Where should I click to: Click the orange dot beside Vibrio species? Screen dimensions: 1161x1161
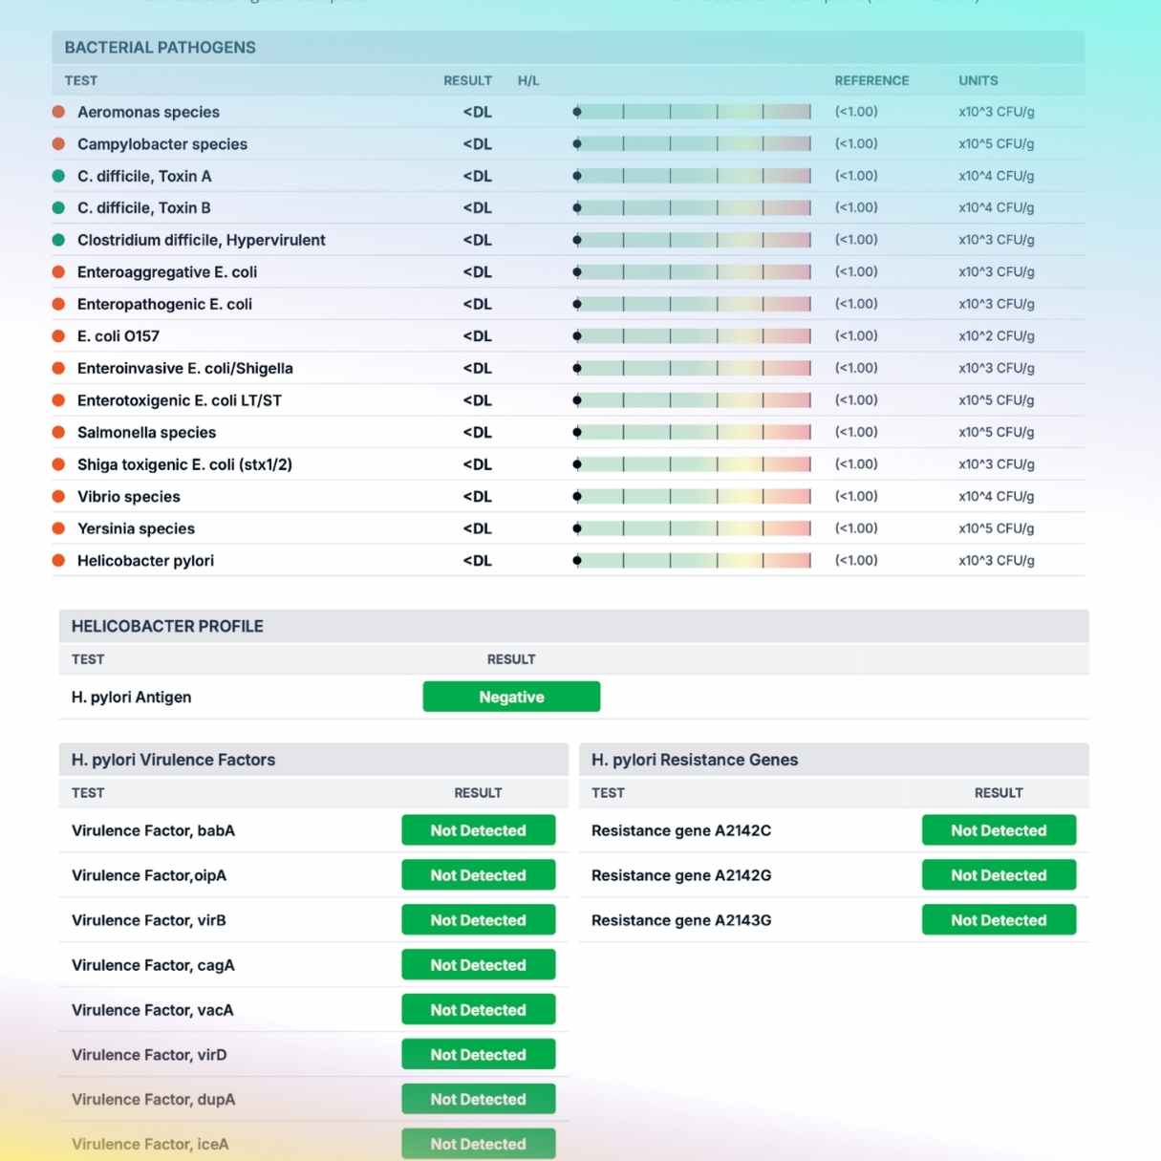coord(58,497)
